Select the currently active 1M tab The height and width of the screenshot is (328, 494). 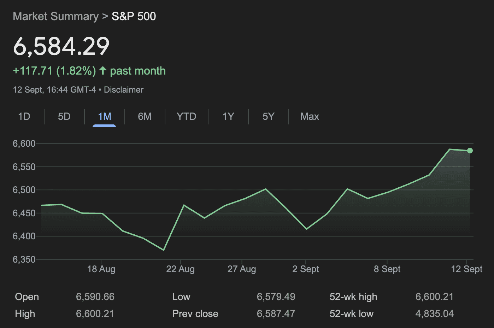(x=104, y=116)
